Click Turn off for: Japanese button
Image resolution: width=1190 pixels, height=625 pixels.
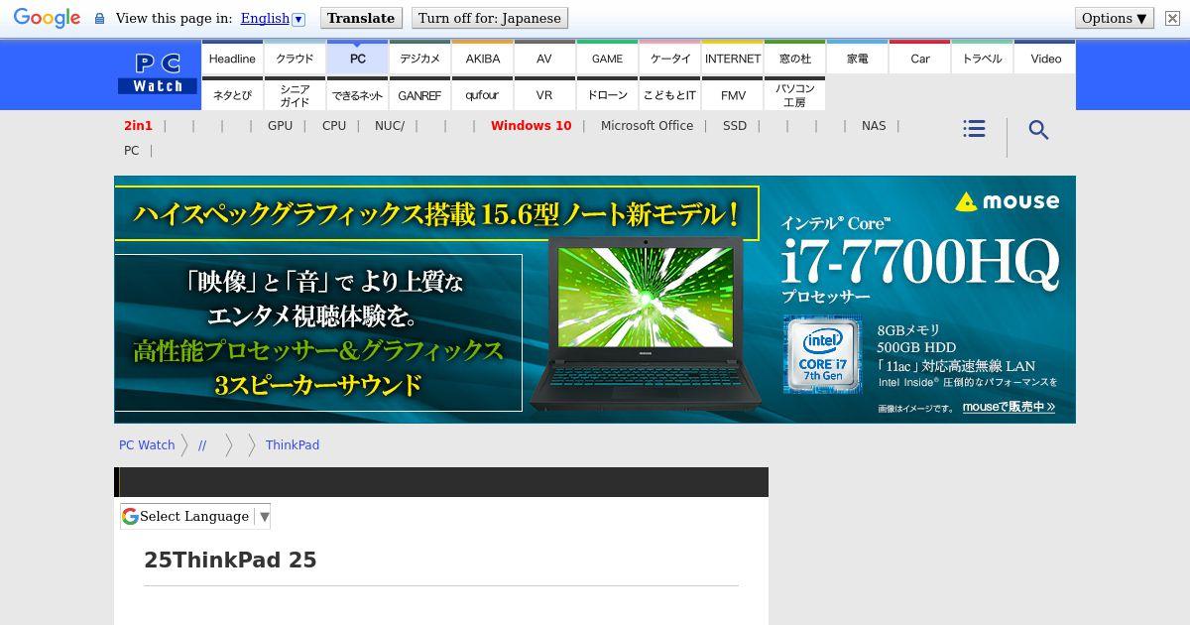489,18
